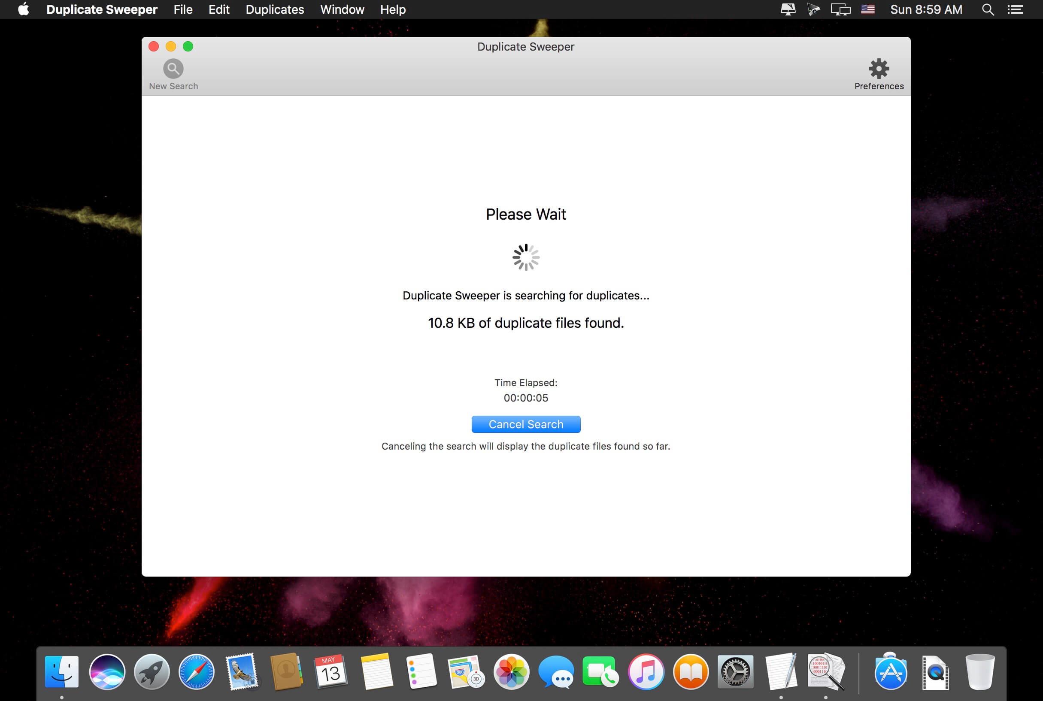Viewport: 1043px width, 701px height.
Task: Click the Cancel Search button
Action: point(525,424)
